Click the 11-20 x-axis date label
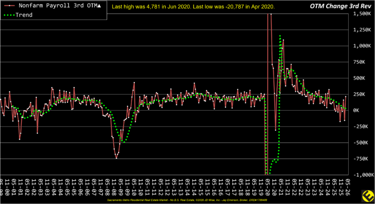This screenshot has height=204, width=375. (x=274, y=187)
